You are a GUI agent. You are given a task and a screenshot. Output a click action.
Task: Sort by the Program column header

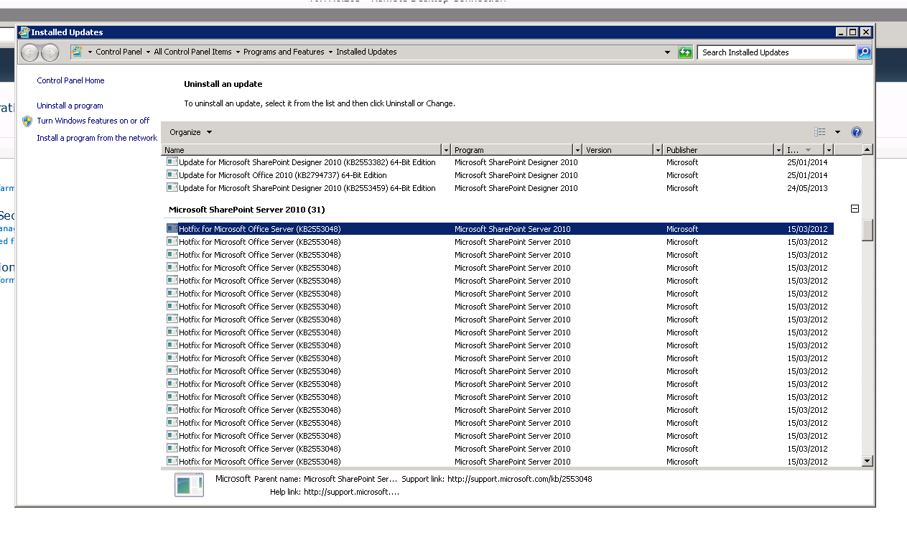click(x=513, y=150)
